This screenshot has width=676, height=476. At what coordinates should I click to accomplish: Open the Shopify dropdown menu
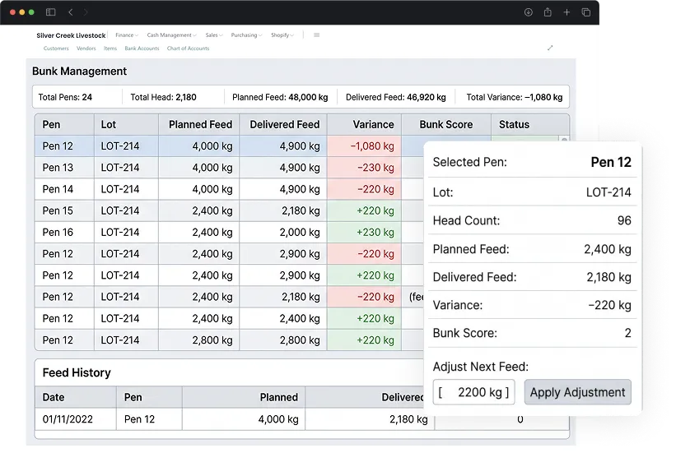pyautogui.click(x=282, y=35)
